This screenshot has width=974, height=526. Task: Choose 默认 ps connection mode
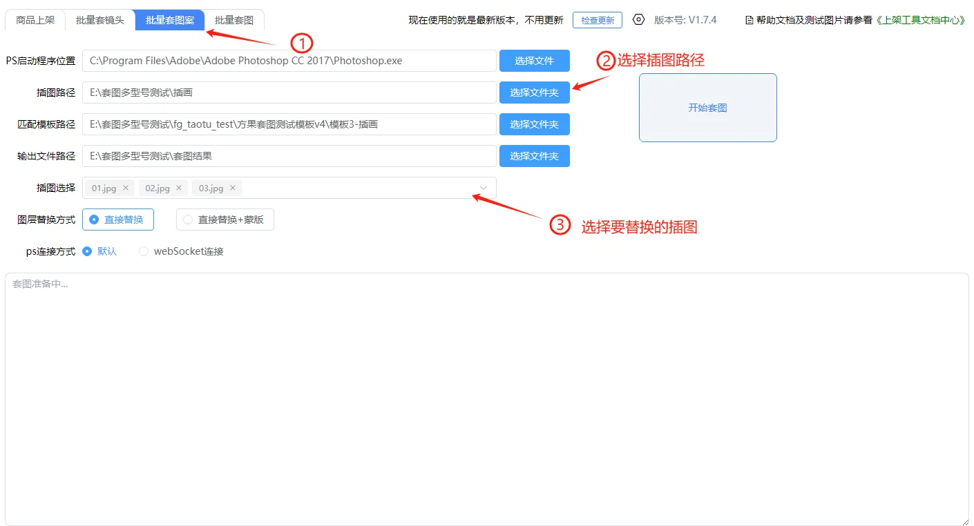click(x=99, y=251)
